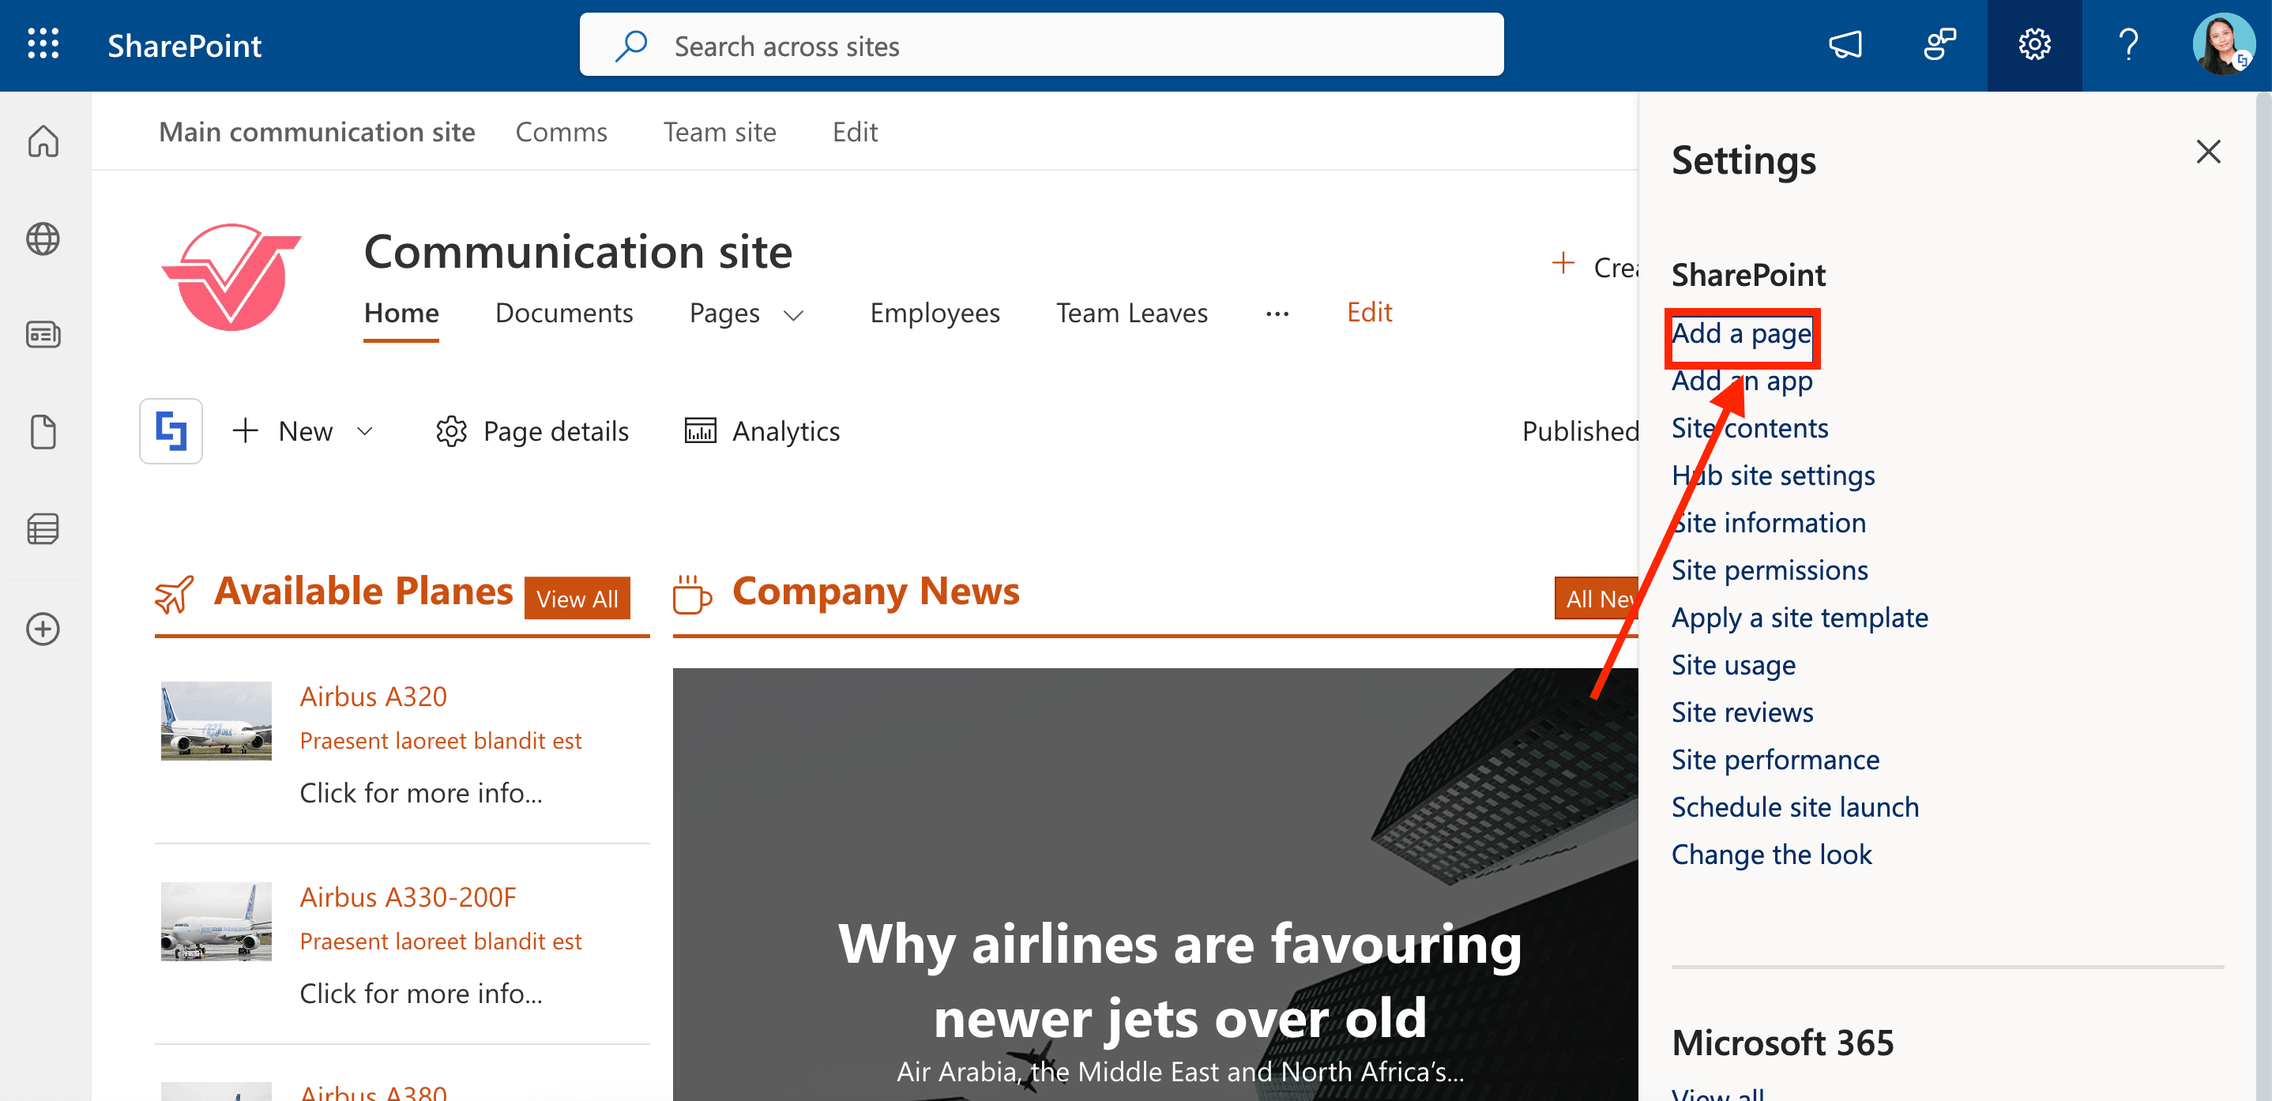
Task: Open the community connections icon in header
Action: [1939, 44]
